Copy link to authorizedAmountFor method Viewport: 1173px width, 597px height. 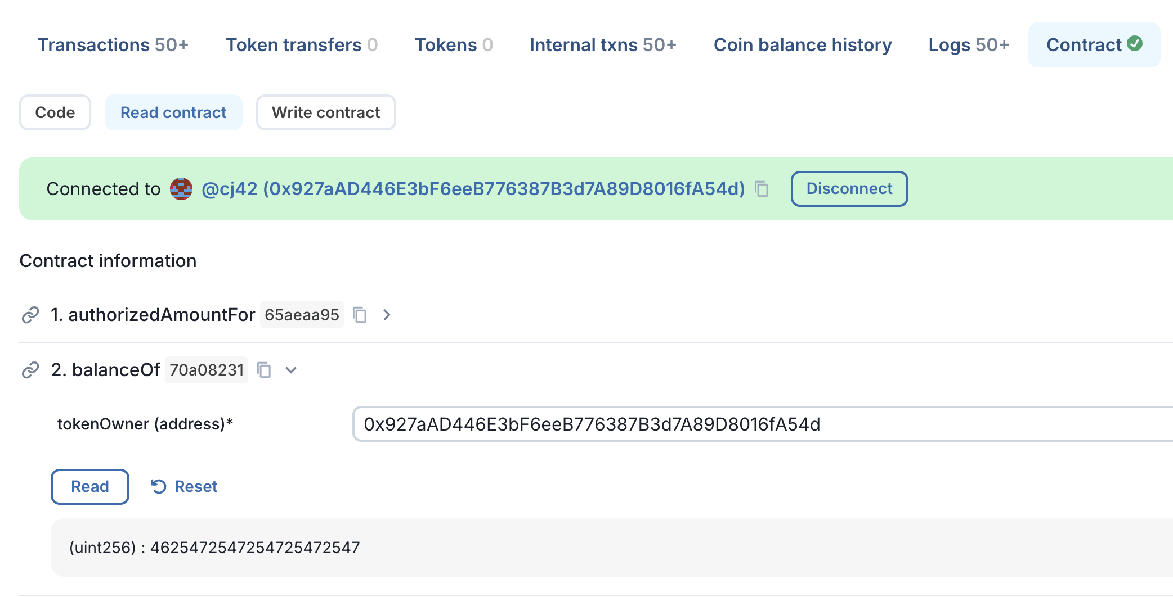coord(30,315)
